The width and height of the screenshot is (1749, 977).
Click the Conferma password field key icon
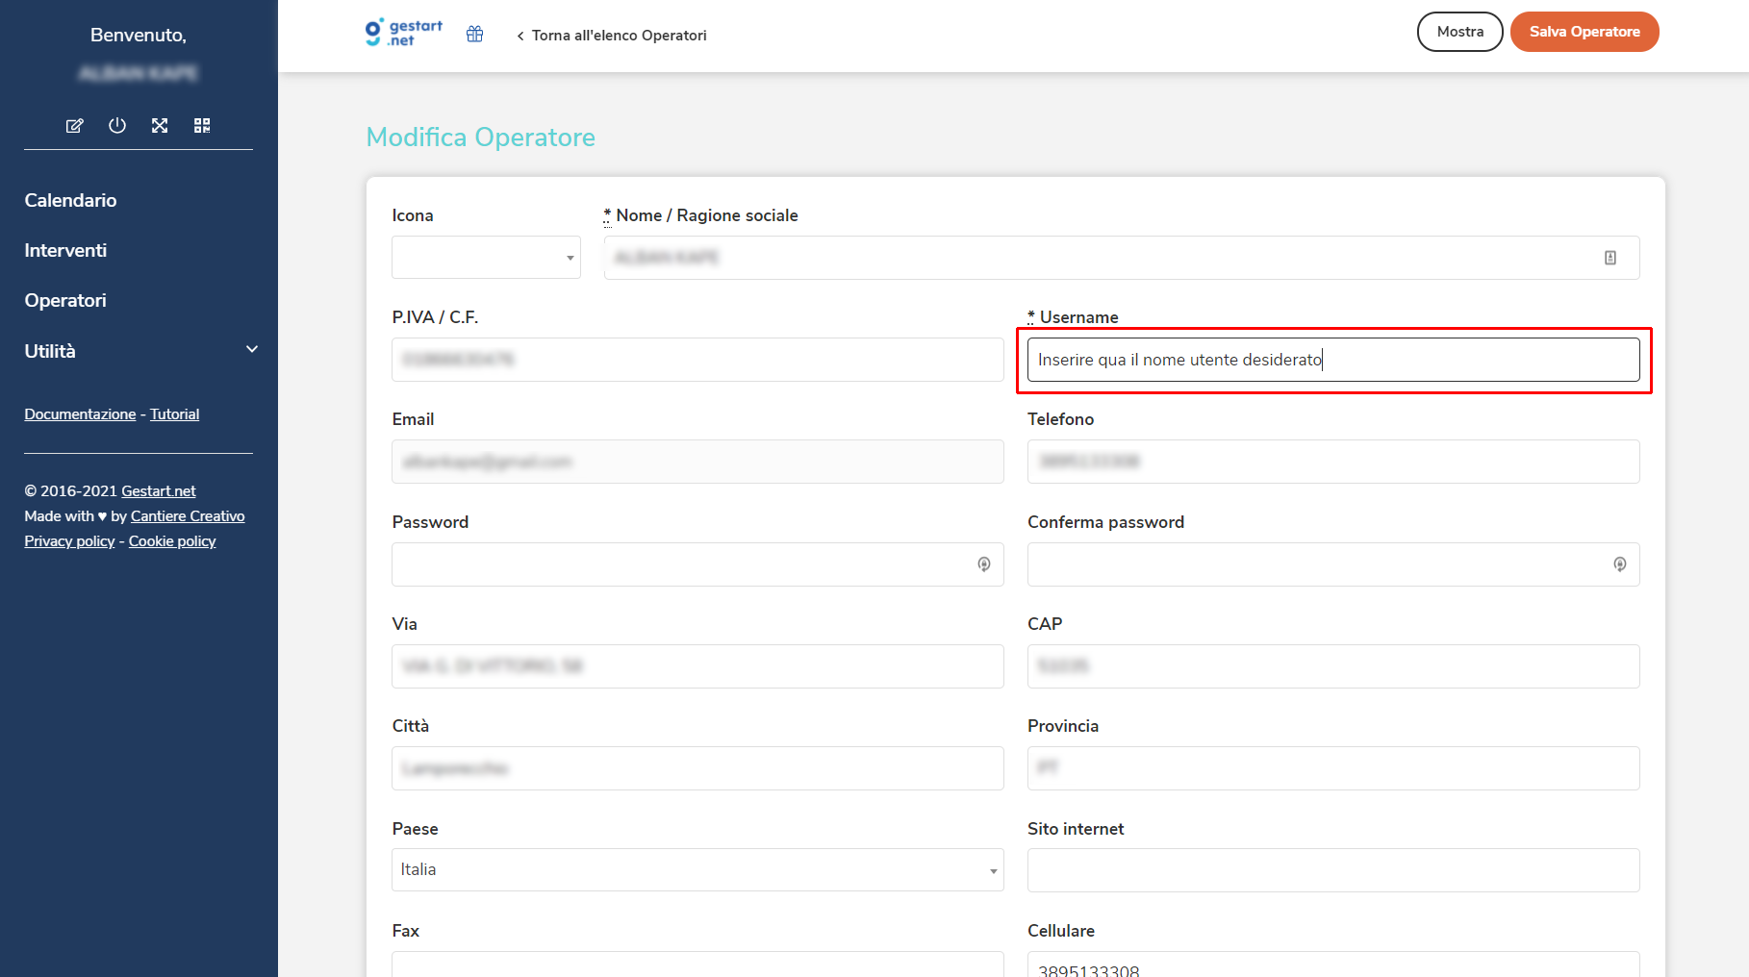click(1620, 564)
